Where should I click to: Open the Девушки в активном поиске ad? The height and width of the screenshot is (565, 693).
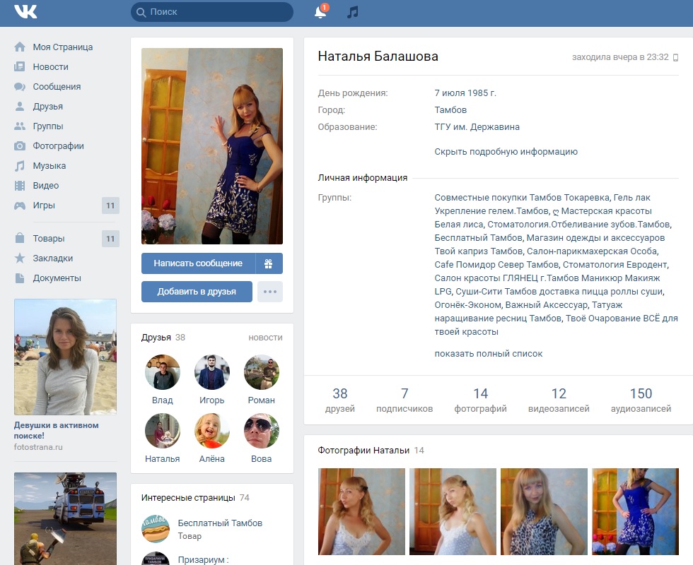[x=56, y=430]
